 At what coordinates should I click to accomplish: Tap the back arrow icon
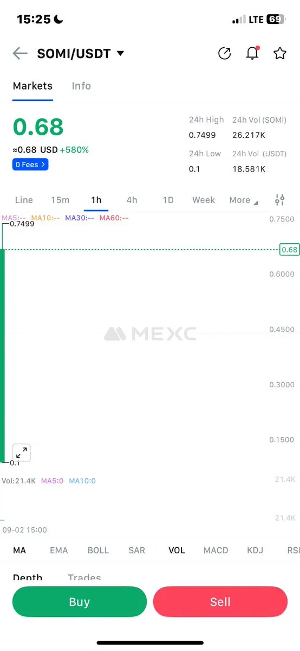20,53
